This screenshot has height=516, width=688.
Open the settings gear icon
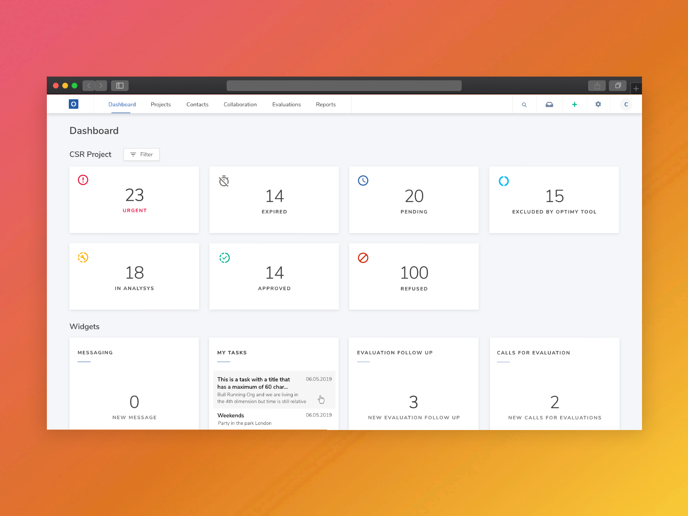tap(598, 104)
